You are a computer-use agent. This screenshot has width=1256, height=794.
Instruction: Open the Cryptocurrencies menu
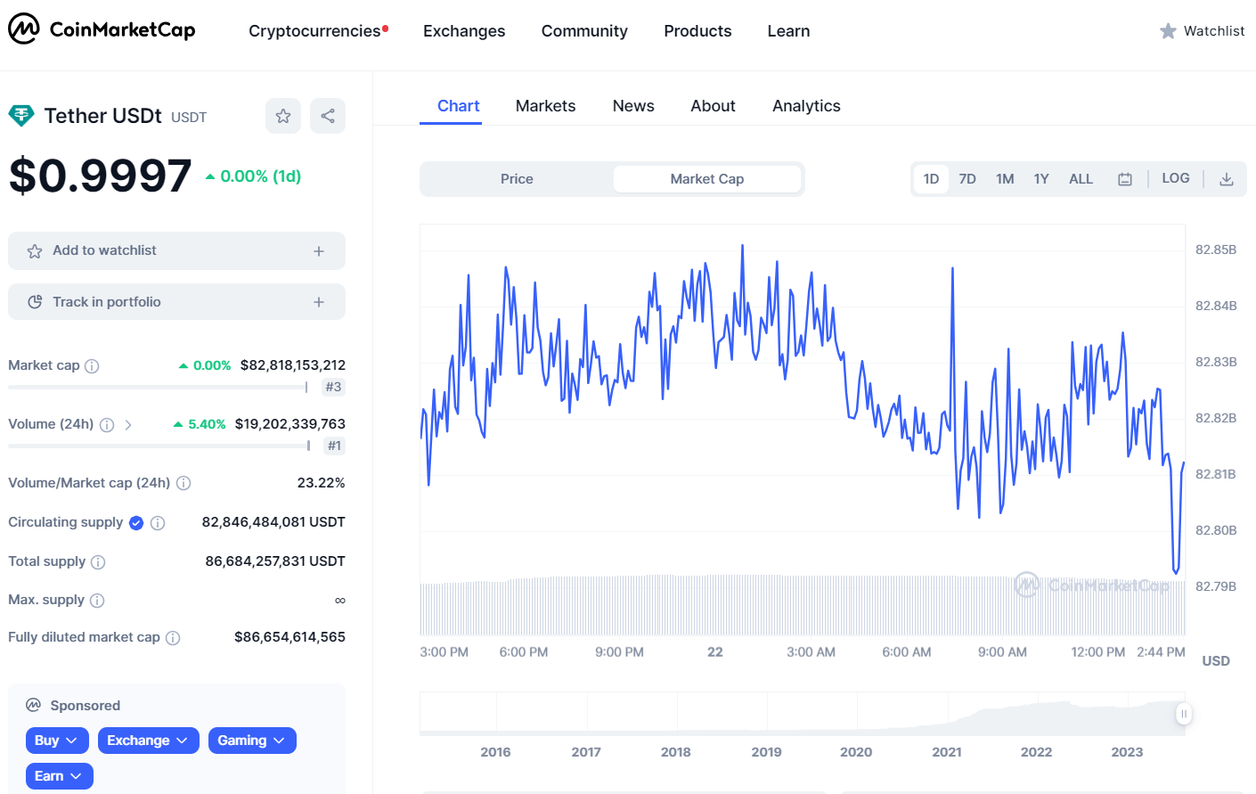pos(314,31)
